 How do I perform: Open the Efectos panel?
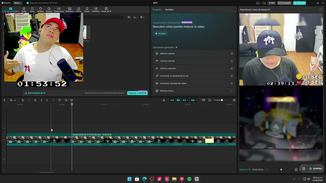[x=49, y=10]
